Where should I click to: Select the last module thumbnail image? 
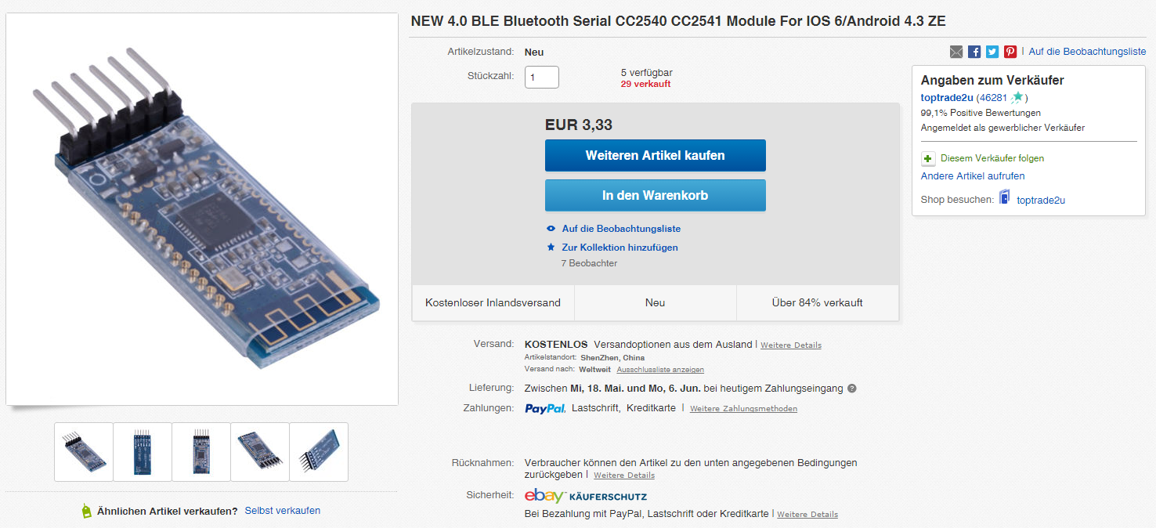click(318, 452)
